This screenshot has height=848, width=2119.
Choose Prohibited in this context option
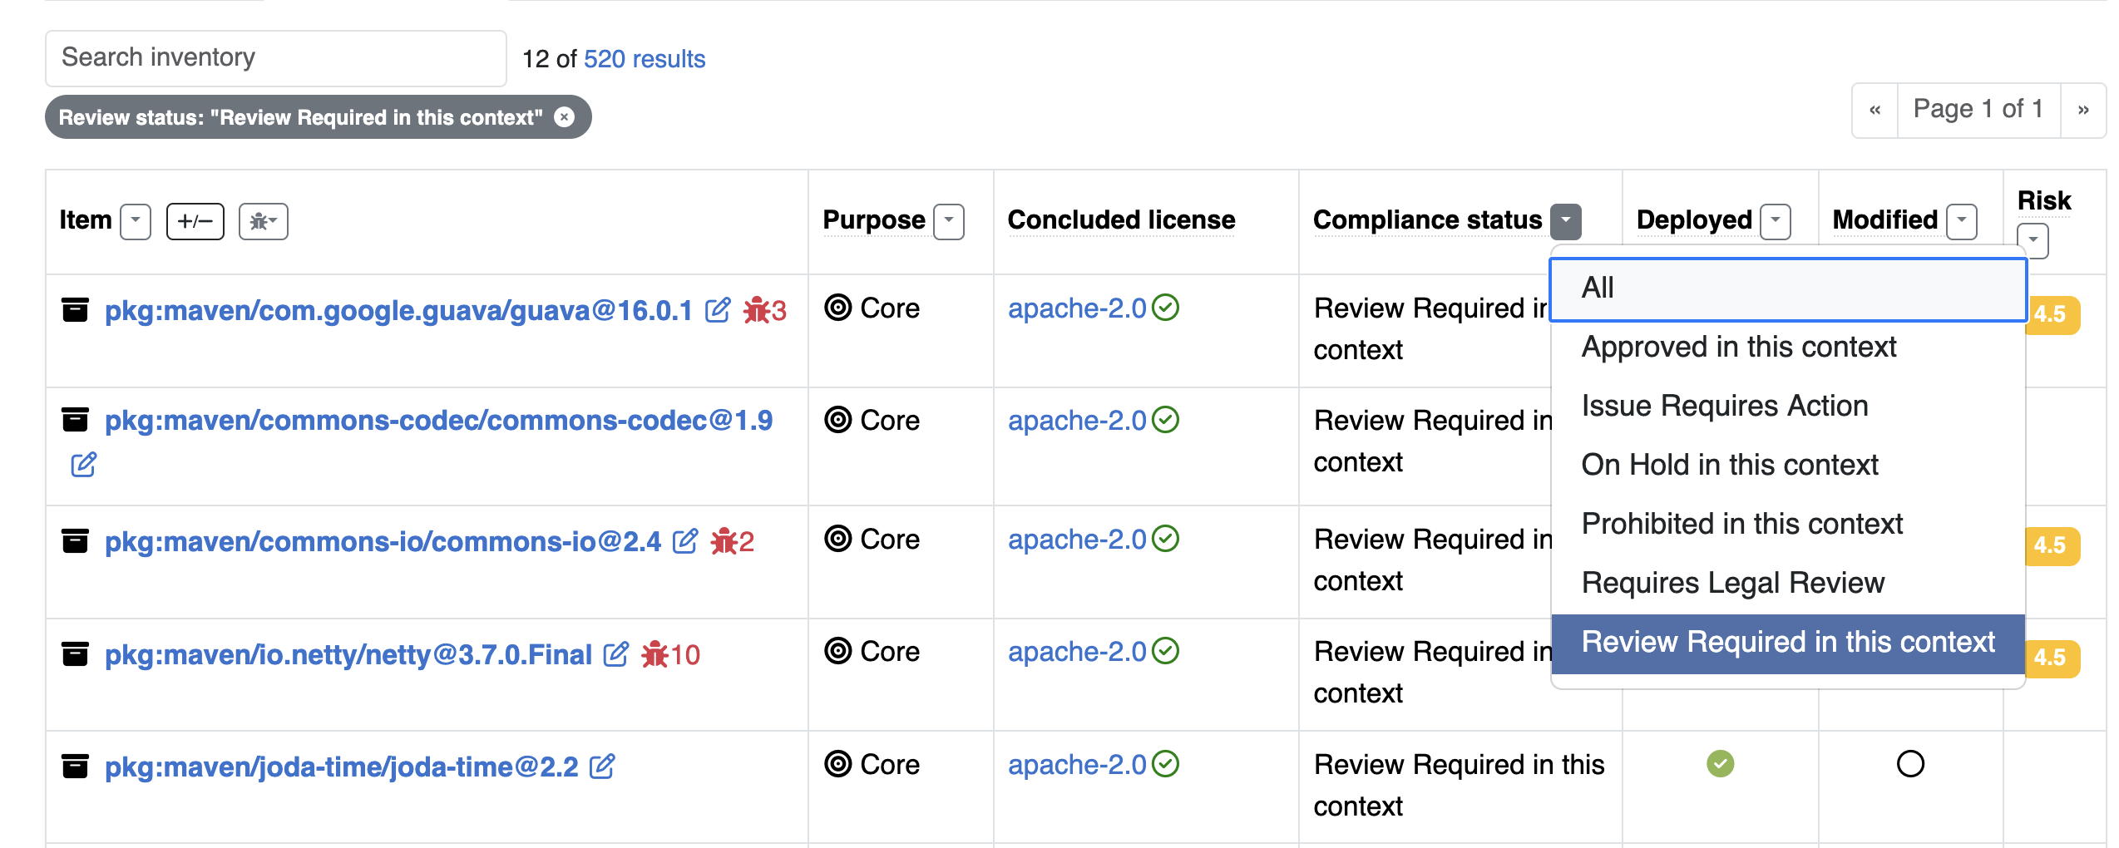pyautogui.click(x=1788, y=524)
